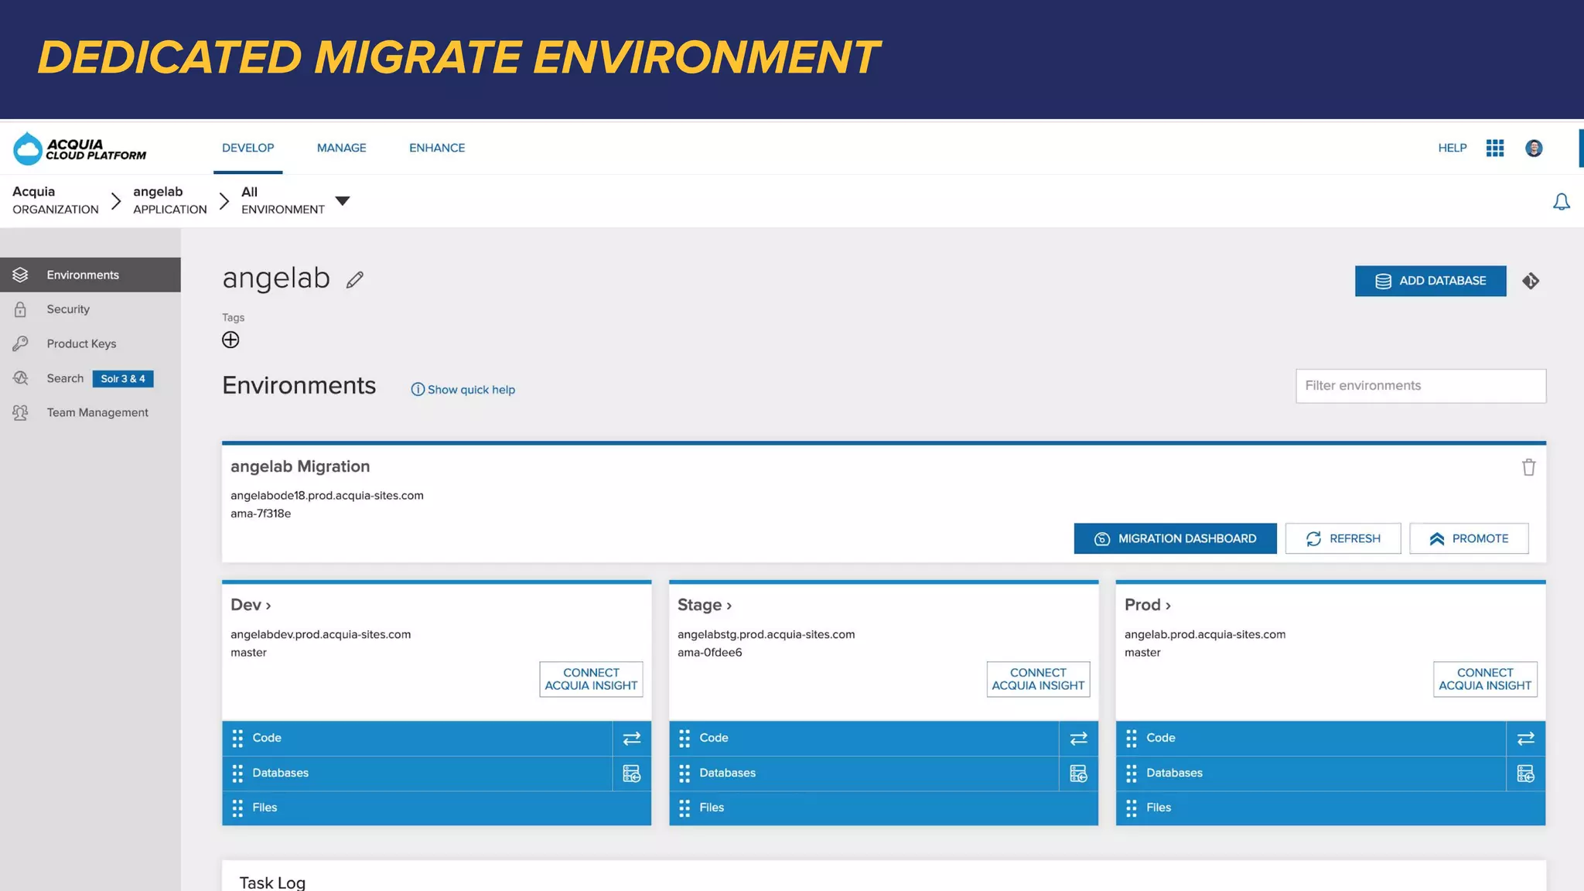Copy databases icon in the Dev card
1584x891 pixels.
pyautogui.click(x=632, y=773)
